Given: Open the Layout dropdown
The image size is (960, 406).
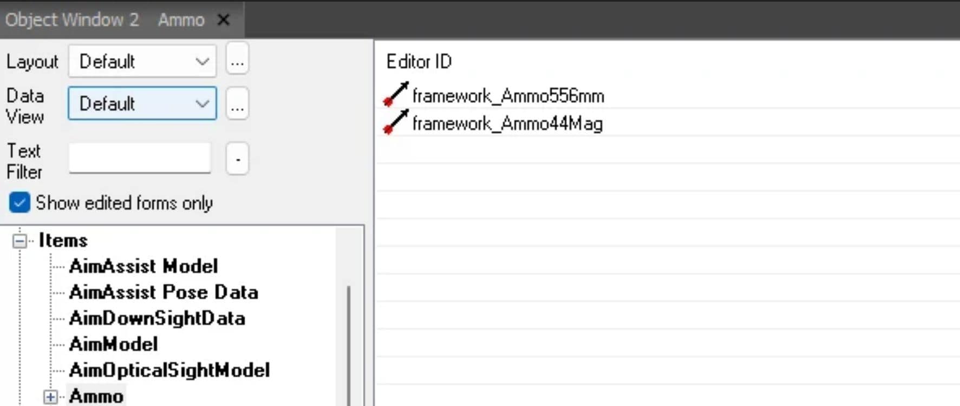Looking at the screenshot, I should (x=142, y=61).
